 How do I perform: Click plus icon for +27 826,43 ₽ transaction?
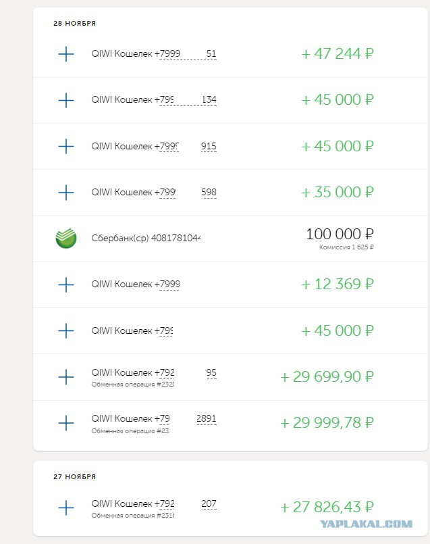click(66, 508)
